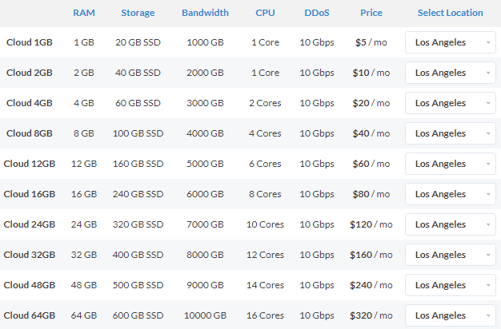Viewport: 501px width, 329px height.
Task: Select the Cloud 1GB plan name
Action: coord(30,42)
